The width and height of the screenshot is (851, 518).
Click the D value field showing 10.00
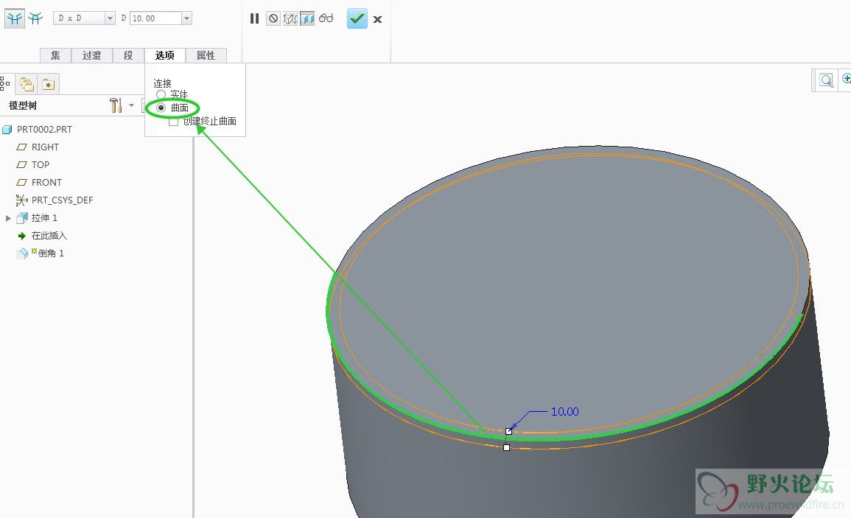[155, 18]
